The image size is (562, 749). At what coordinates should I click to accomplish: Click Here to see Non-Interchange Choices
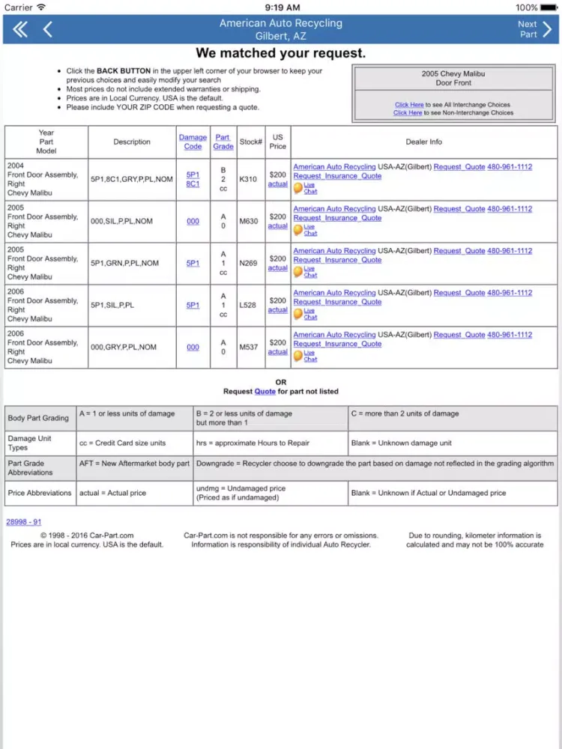pyautogui.click(x=408, y=113)
